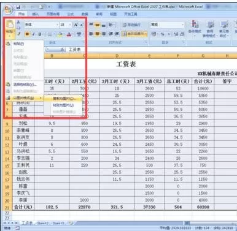The width and height of the screenshot is (237, 231).
Task: Toggle Underline formatting
Action: [39, 34]
